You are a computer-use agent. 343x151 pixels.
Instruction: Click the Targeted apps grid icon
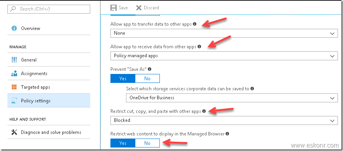point(14,87)
